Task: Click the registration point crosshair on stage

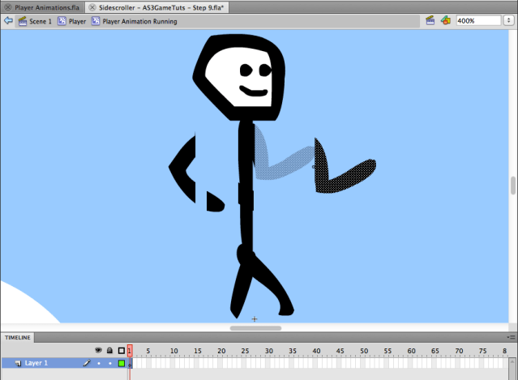Action: pos(255,319)
